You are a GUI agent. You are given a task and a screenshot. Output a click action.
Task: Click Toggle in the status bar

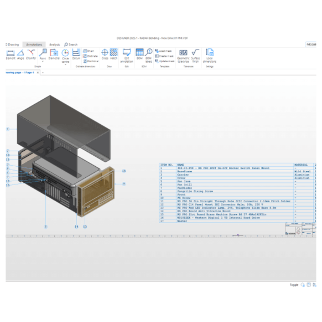pos(294,285)
